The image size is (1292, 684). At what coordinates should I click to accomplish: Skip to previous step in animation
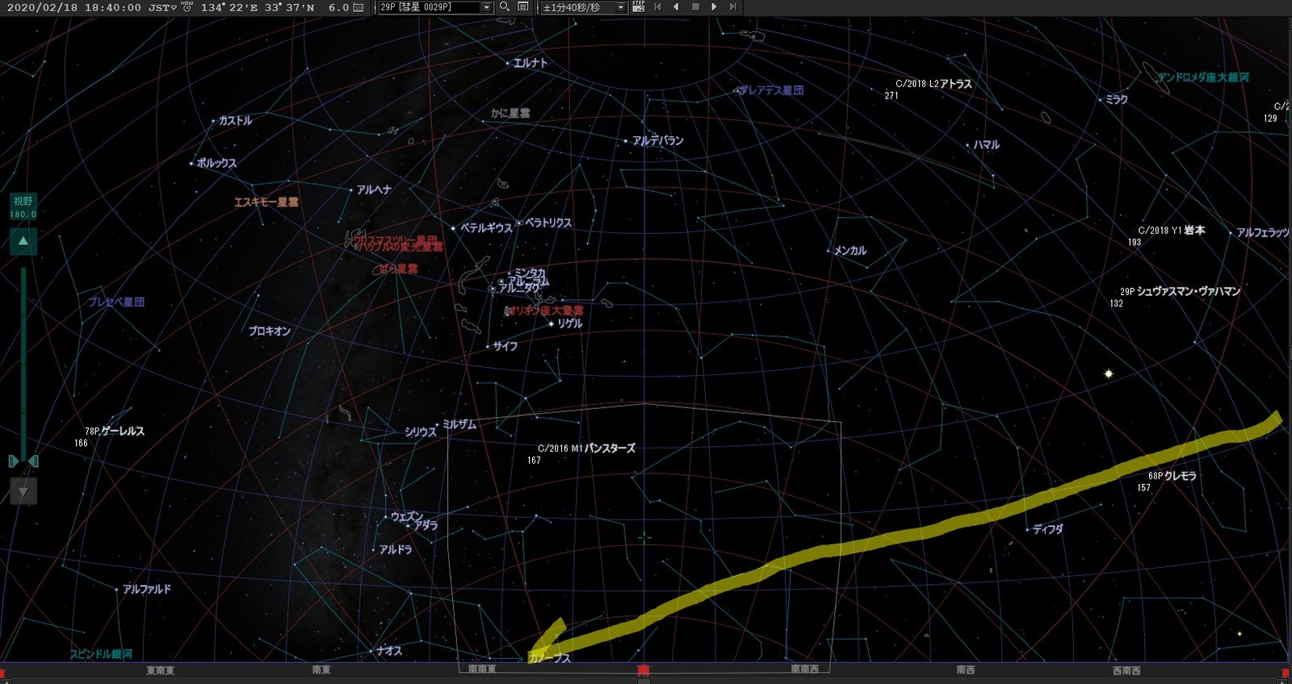click(657, 6)
